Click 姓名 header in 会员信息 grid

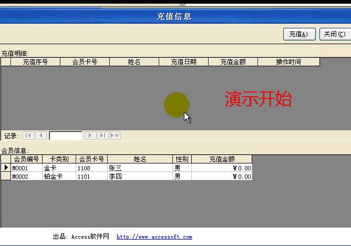click(x=140, y=159)
